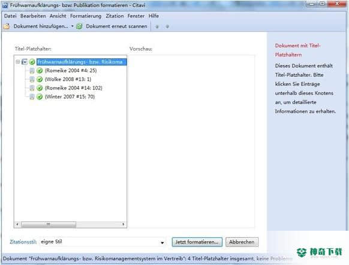Click the Jetzt formatieren button
Image resolution: width=349 pixels, height=265 pixels.
(x=197, y=242)
